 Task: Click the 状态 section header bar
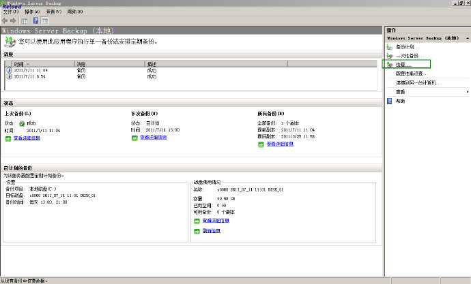coord(191,103)
